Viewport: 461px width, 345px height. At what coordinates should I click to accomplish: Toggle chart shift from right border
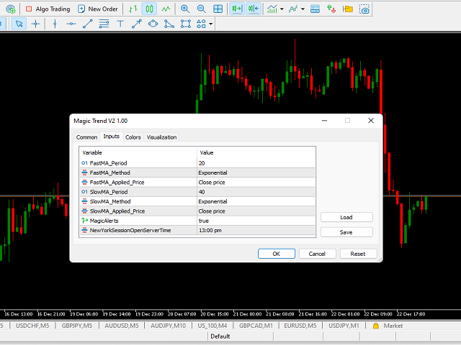click(x=254, y=9)
